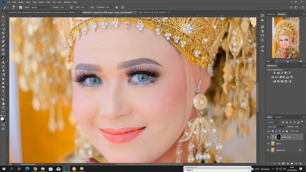This screenshot has height=172, width=306.
Task: Add a Hue/Saturation adjustment
Action: click(x=273, y=77)
